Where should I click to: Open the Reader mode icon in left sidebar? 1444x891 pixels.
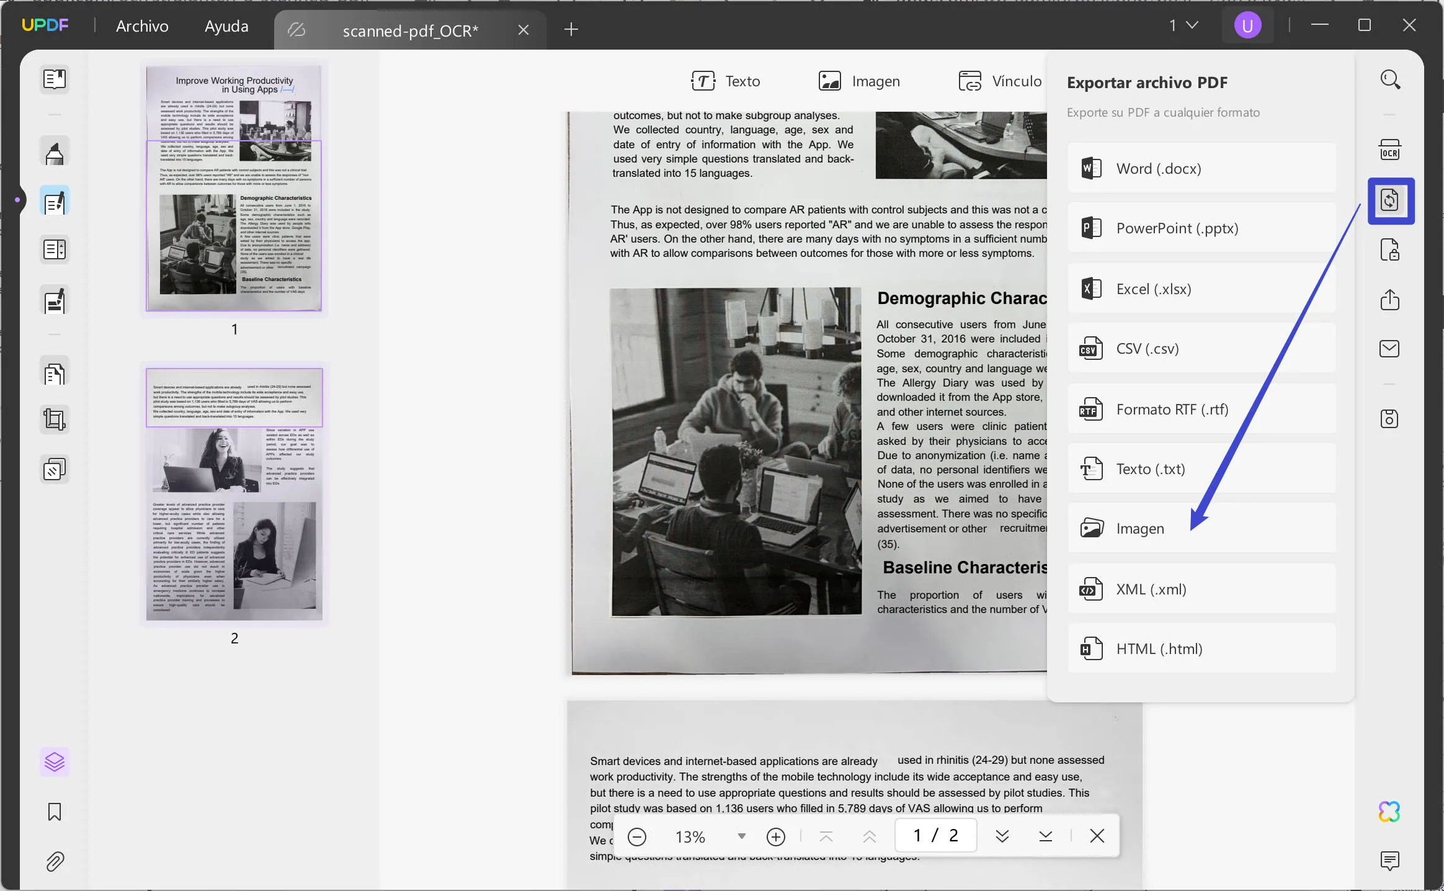point(55,79)
